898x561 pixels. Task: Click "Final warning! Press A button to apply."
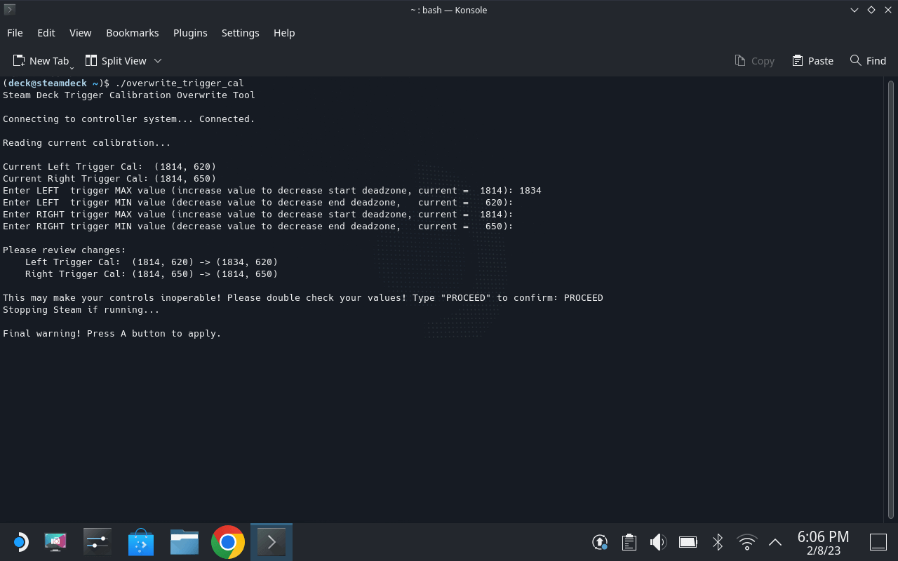(112, 334)
